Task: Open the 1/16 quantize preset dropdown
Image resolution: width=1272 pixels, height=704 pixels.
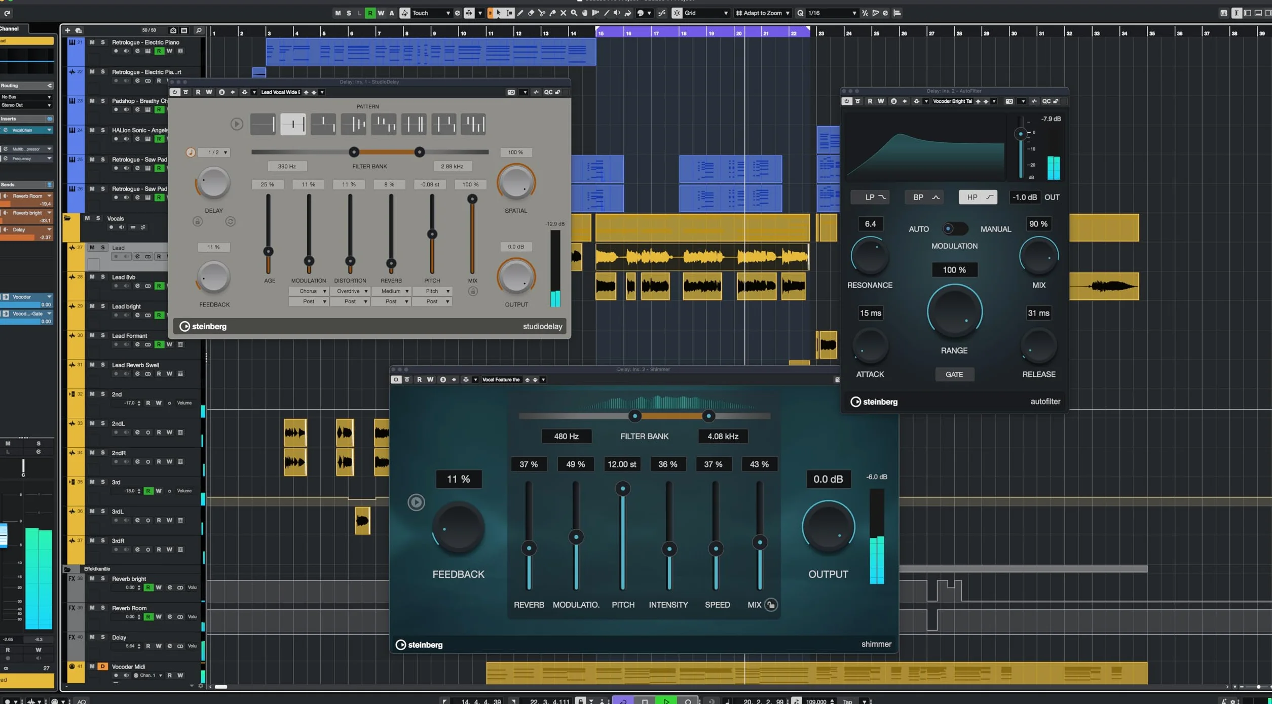Action: pyautogui.click(x=832, y=13)
